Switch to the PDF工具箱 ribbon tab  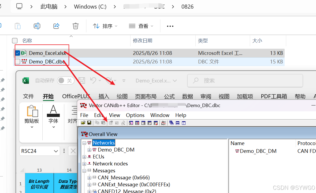(274, 96)
